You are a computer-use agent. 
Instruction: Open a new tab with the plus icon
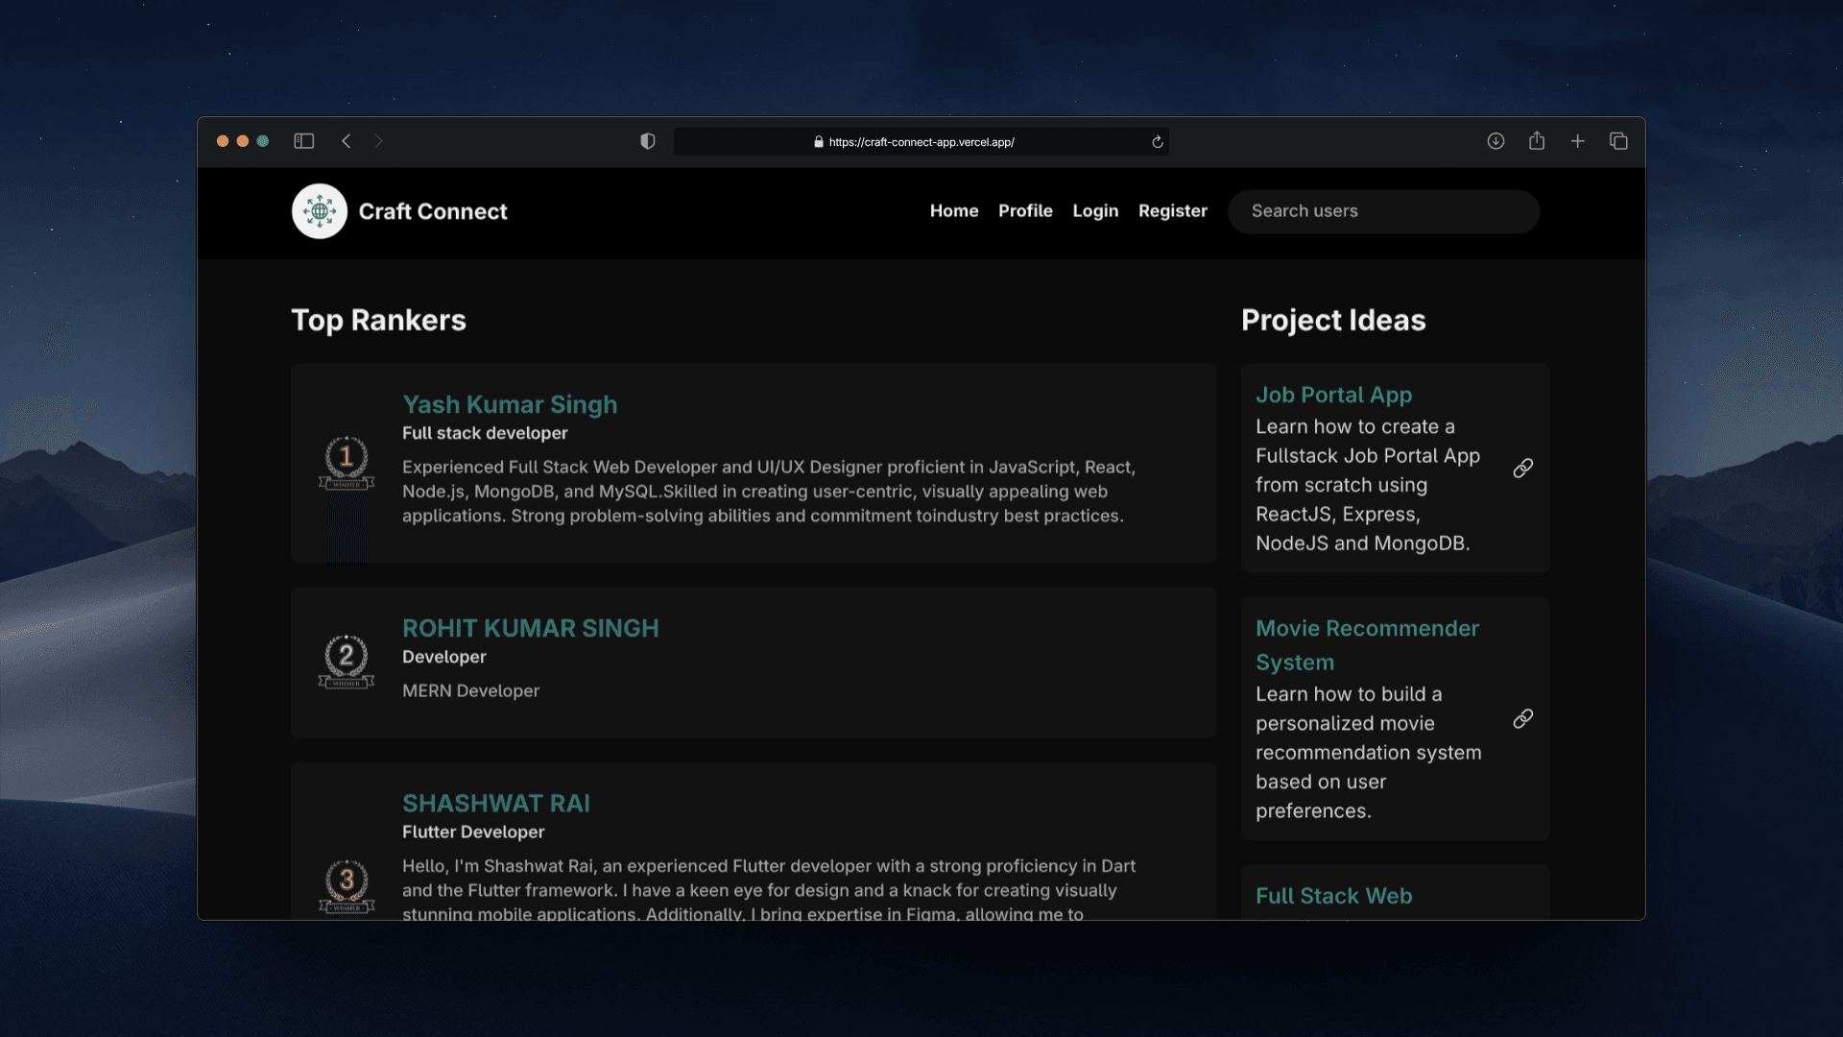[x=1577, y=141]
